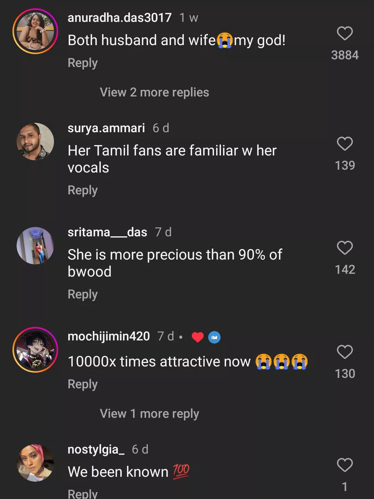Open the nostylgia_ username link
This screenshot has width=374, height=499.
point(96,449)
